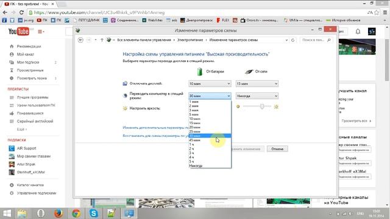Image resolution: width=390 pixels, height=219 pixels.
Task: Go back in Control Panel window
Action: coord(80,40)
